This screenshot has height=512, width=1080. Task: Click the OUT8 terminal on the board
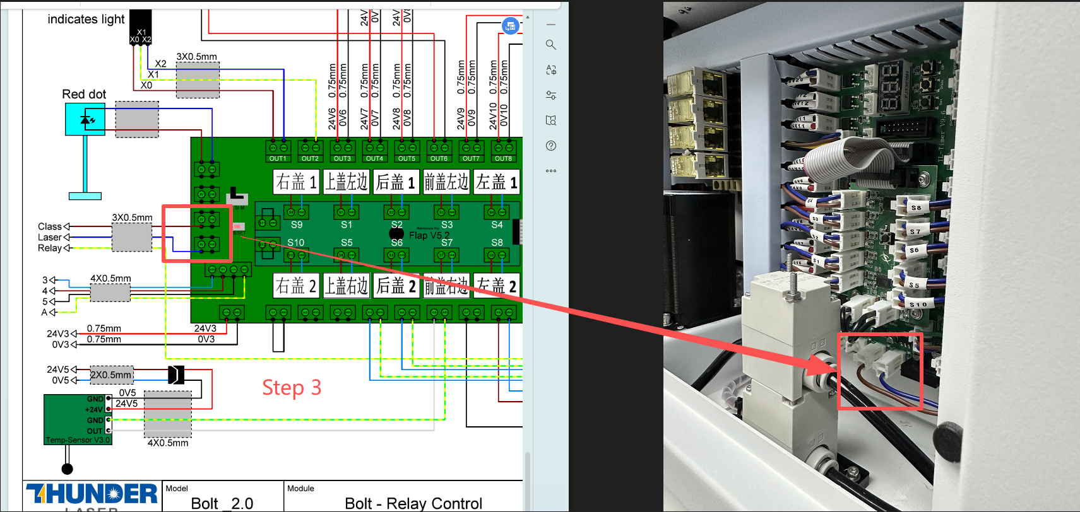pyautogui.click(x=503, y=151)
